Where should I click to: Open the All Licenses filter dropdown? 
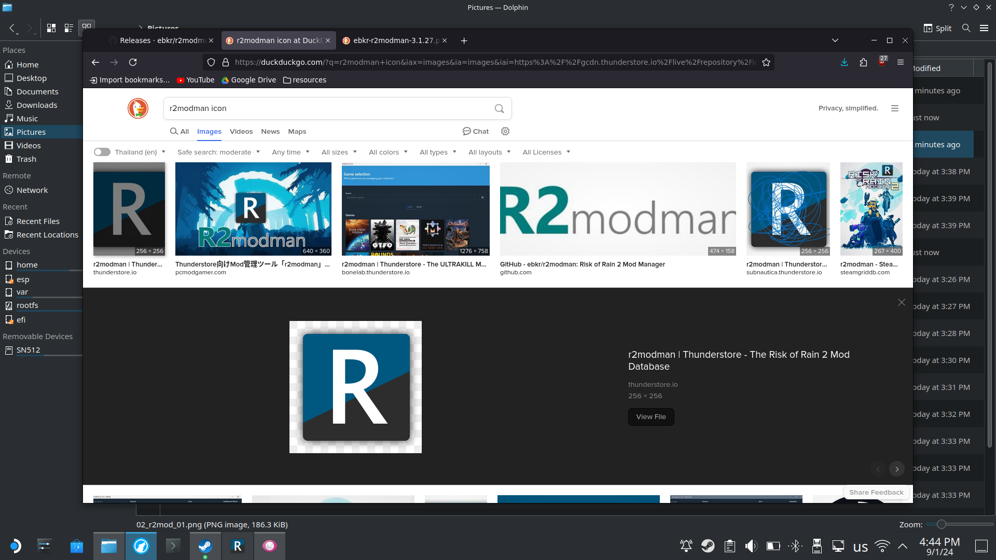click(x=546, y=152)
